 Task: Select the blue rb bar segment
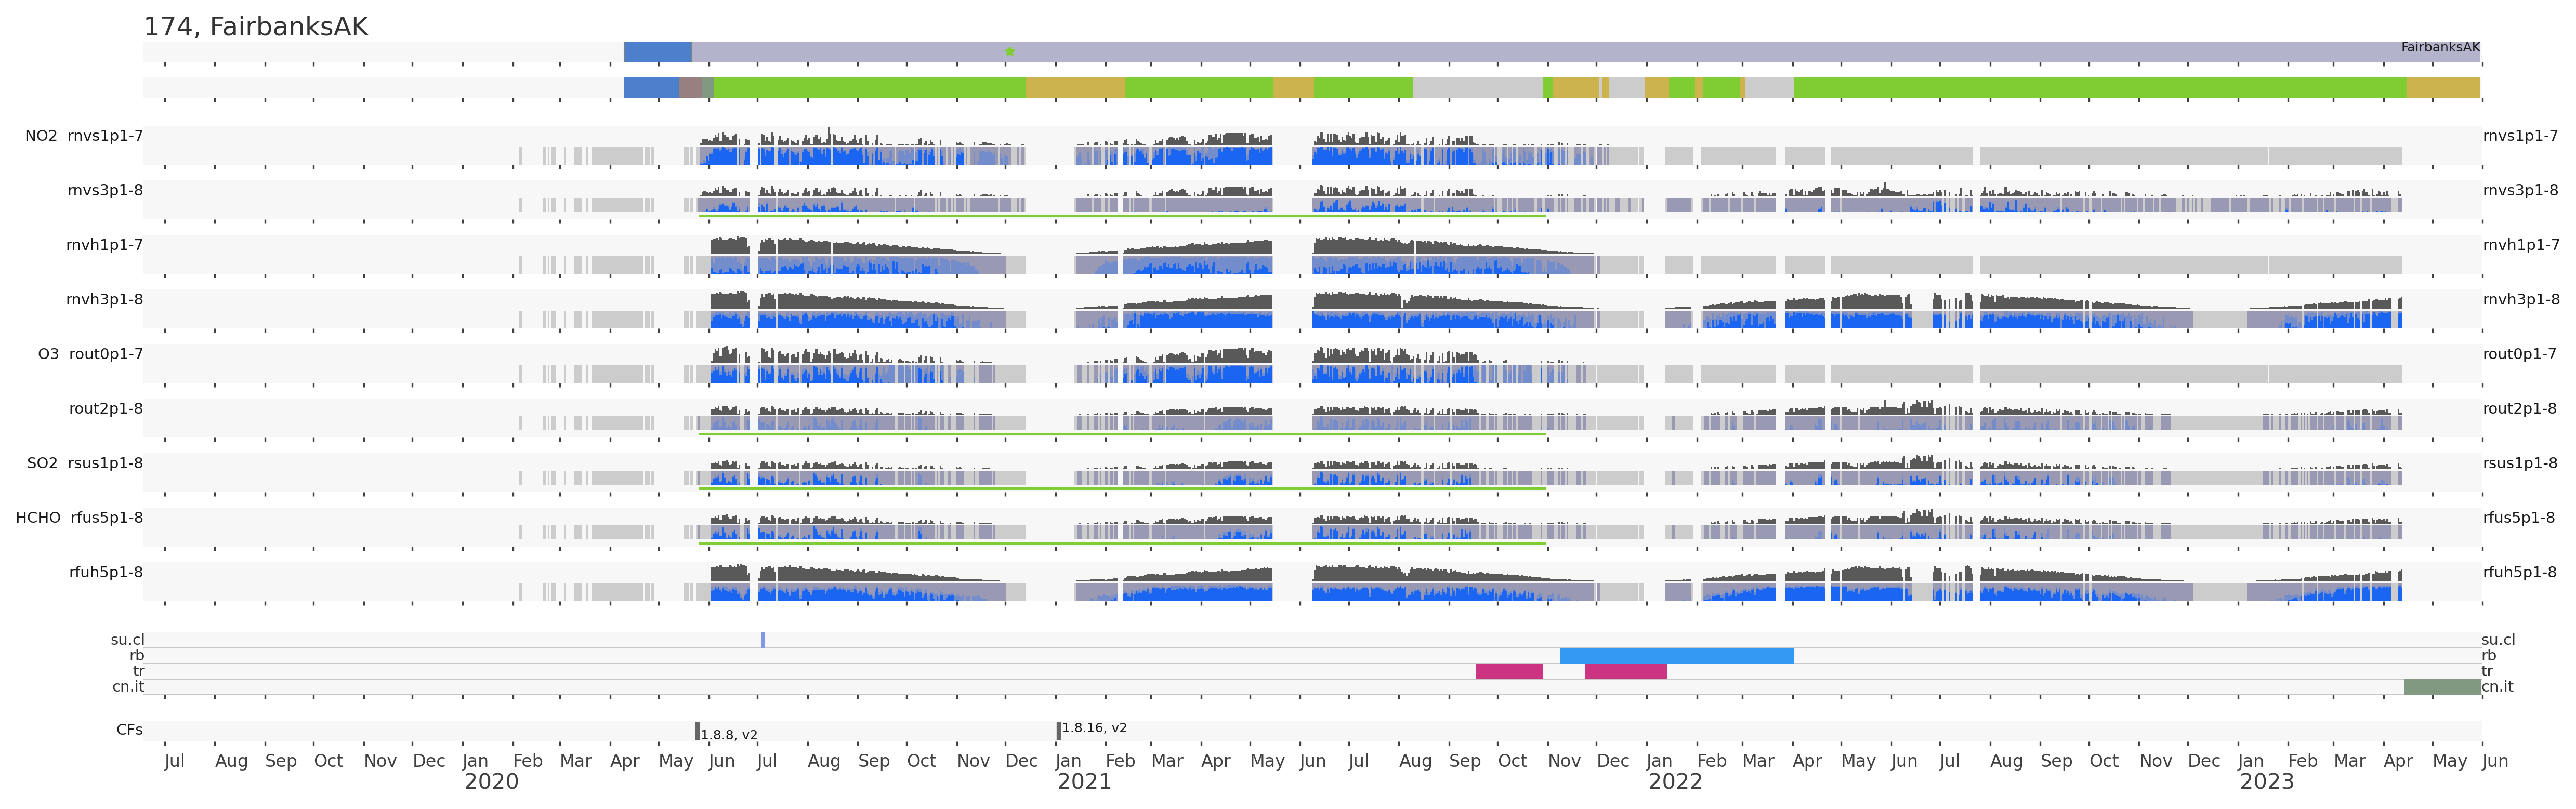pyautogui.click(x=1676, y=656)
